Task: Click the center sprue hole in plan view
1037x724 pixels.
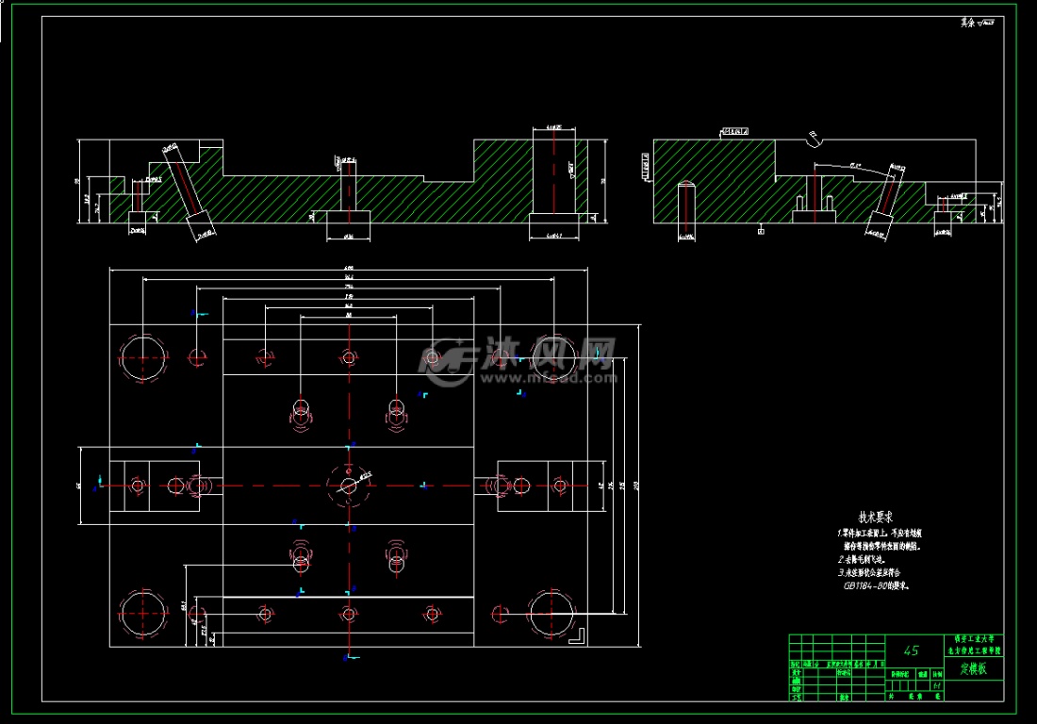Action: [349, 485]
